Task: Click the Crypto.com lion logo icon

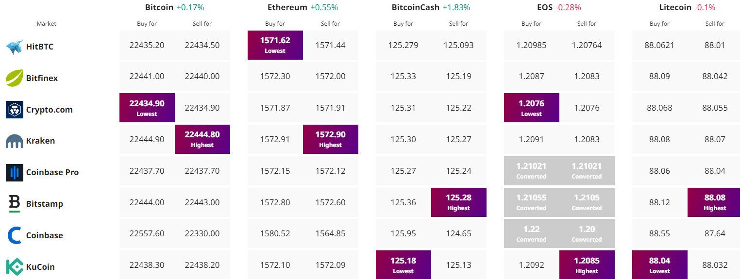Action: click(x=15, y=110)
